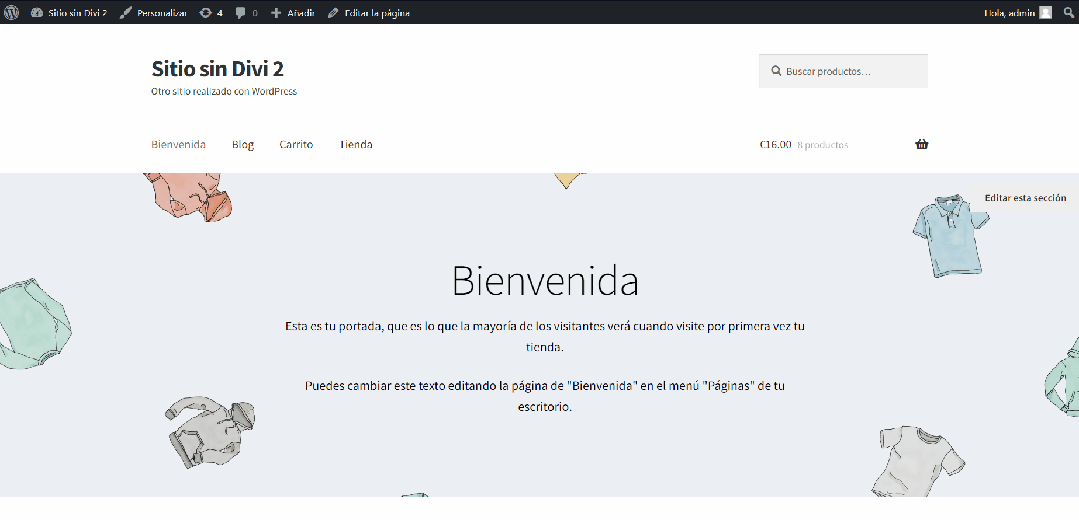Open the Hola, admin account menu
The width and height of the screenshot is (1079, 520).
click(1009, 13)
